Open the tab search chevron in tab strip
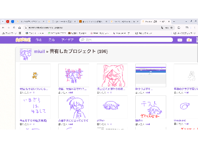The image size is (198, 148). tap(2, 21)
